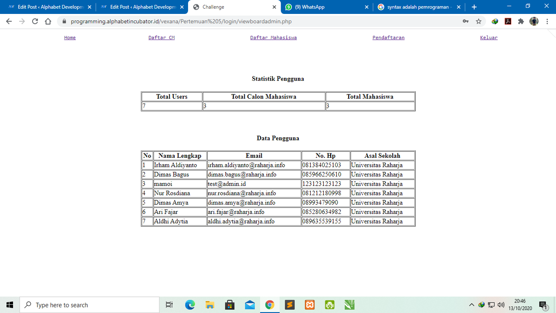556x313 pixels.
Task: Open the browser home page icon
Action: [x=48, y=21]
